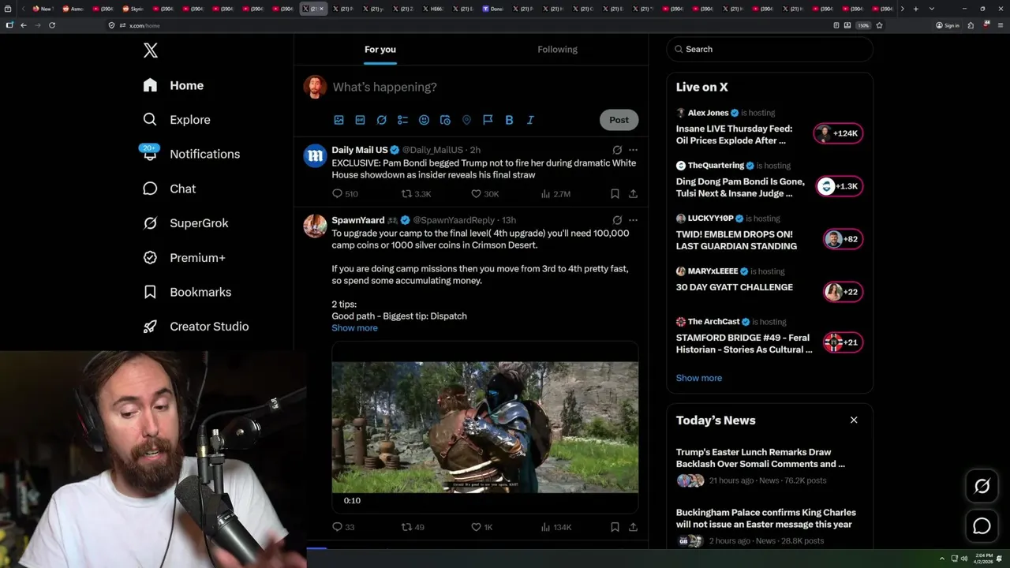Open a new browser tab
The height and width of the screenshot is (568, 1010).
pos(915,9)
